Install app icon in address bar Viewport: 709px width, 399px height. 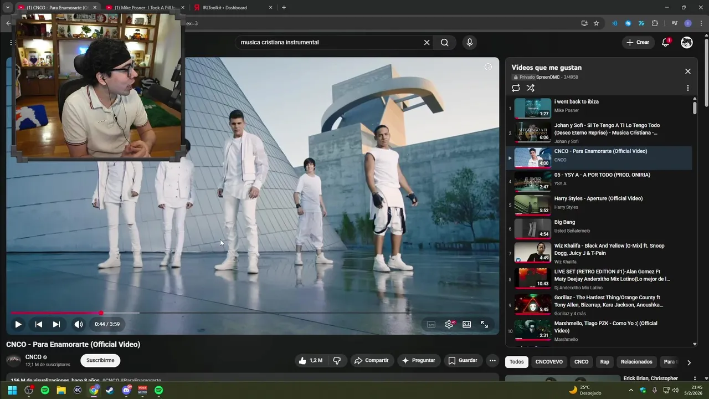pyautogui.click(x=584, y=23)
